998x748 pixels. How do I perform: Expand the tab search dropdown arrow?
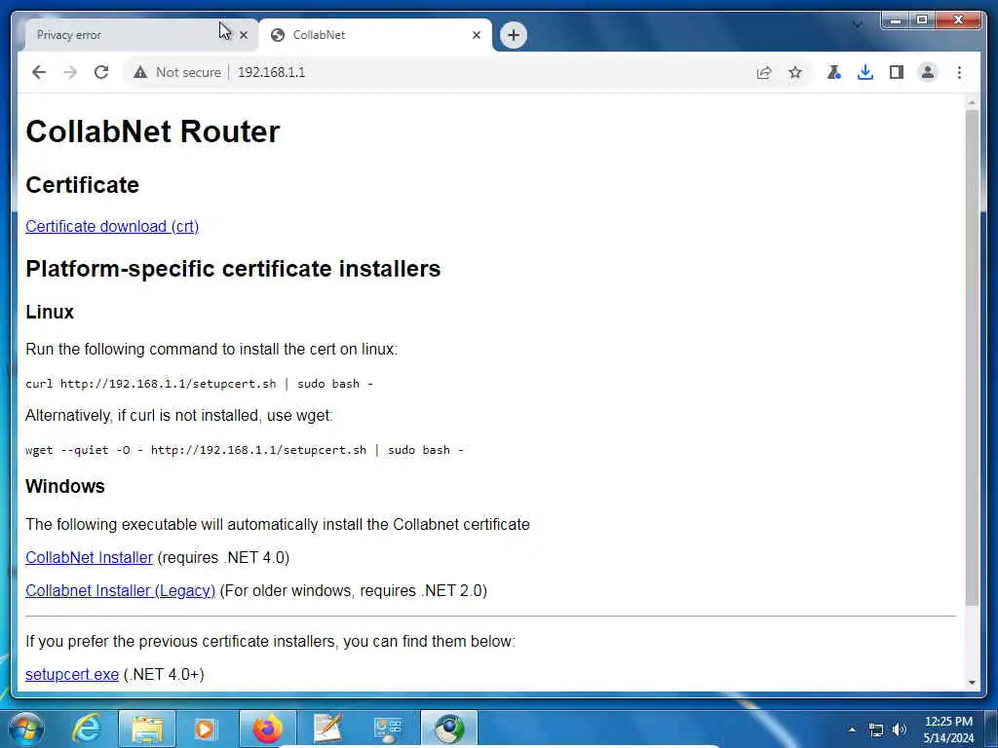point(858,24)
